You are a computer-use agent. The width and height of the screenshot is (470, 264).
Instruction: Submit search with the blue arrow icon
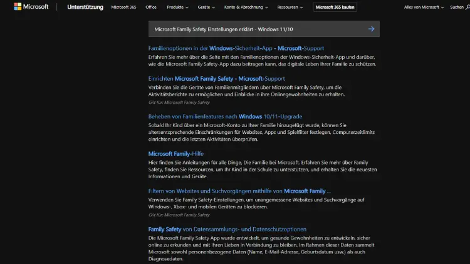(372, 29)
